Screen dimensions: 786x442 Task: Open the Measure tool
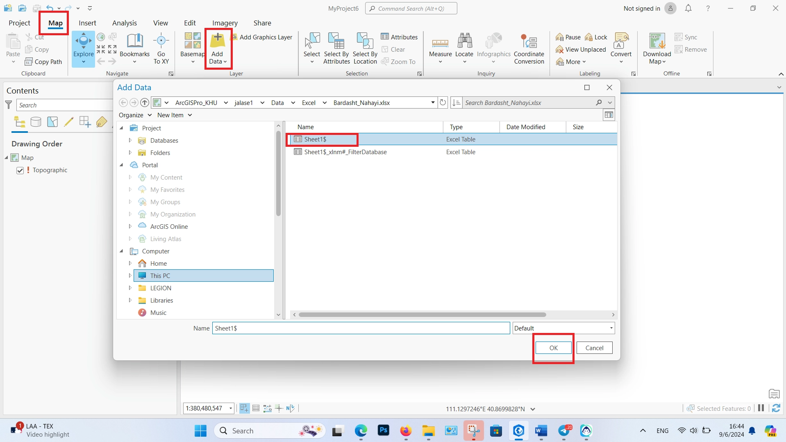[x=440, y=48]
